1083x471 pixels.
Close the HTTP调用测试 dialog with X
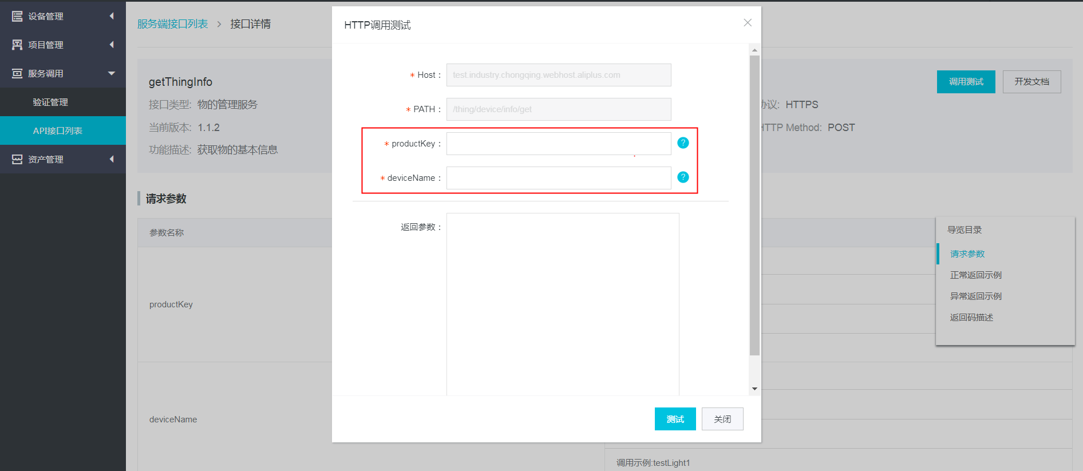(748, 23)
